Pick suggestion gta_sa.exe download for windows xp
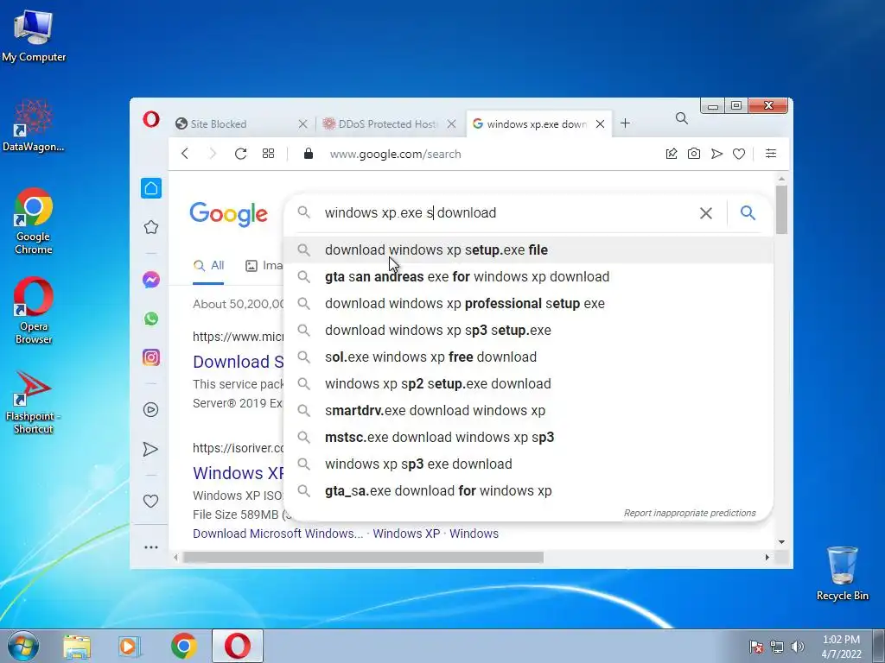Viewport: 885px width, 663px height. [x=529, y=491]
